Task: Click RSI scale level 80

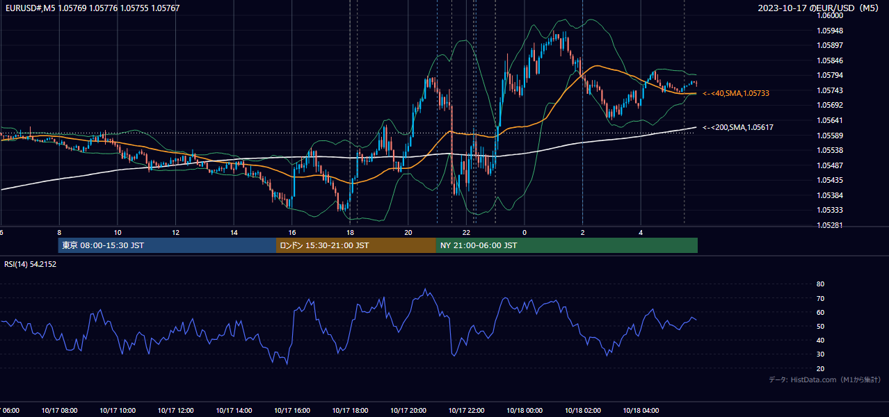Action: tap(820, 284)
